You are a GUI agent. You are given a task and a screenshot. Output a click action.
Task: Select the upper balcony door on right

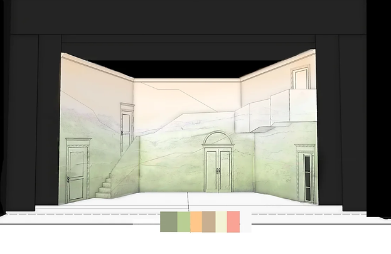click(301, 77)
